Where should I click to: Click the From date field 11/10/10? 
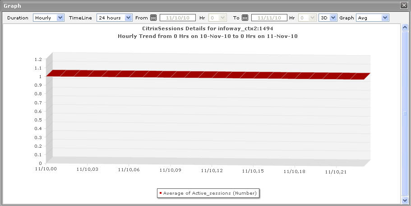[178, 18]
